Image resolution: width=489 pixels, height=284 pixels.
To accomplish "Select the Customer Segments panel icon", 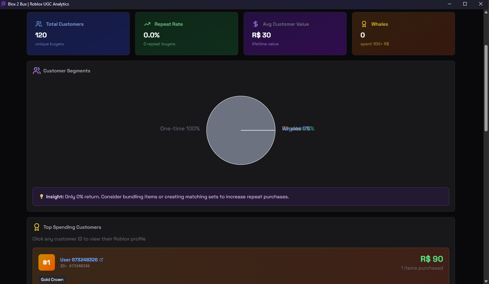I will [36, 70].
